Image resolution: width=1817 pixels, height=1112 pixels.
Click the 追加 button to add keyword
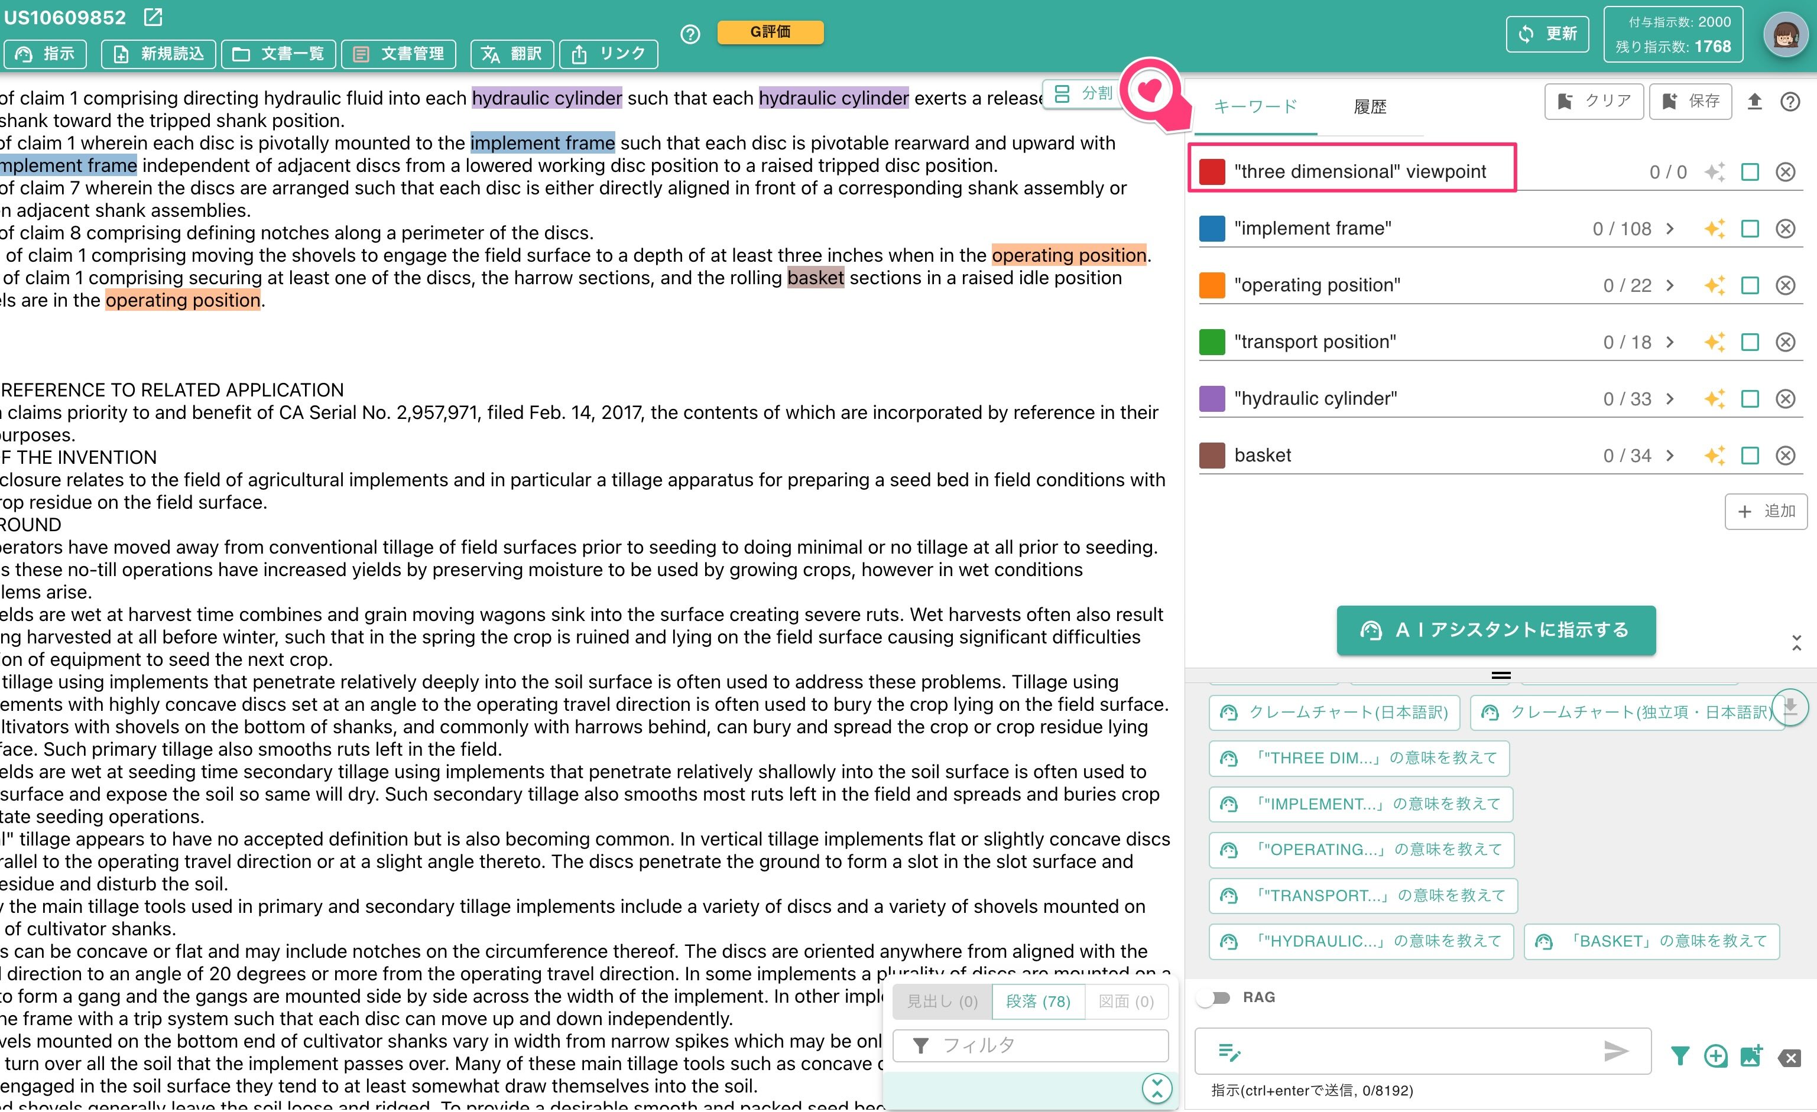pos(1766,512)
